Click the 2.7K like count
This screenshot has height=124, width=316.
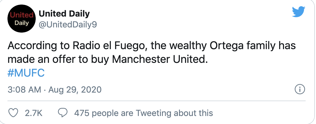[34, 113]
